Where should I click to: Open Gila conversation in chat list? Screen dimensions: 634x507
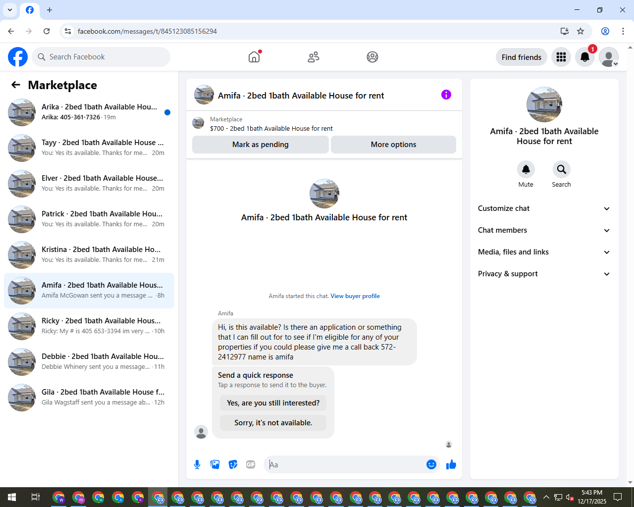[89, 398]
